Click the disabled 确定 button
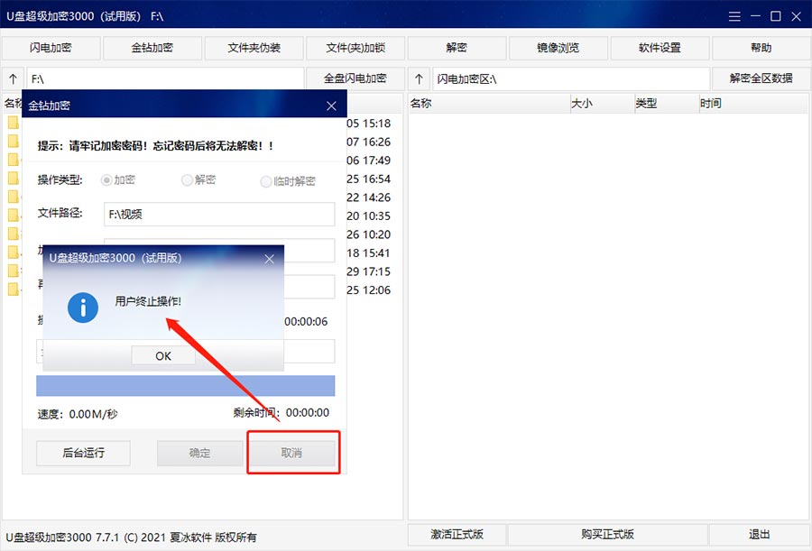This screenshot has width=812, height=551. pos(200,453)
